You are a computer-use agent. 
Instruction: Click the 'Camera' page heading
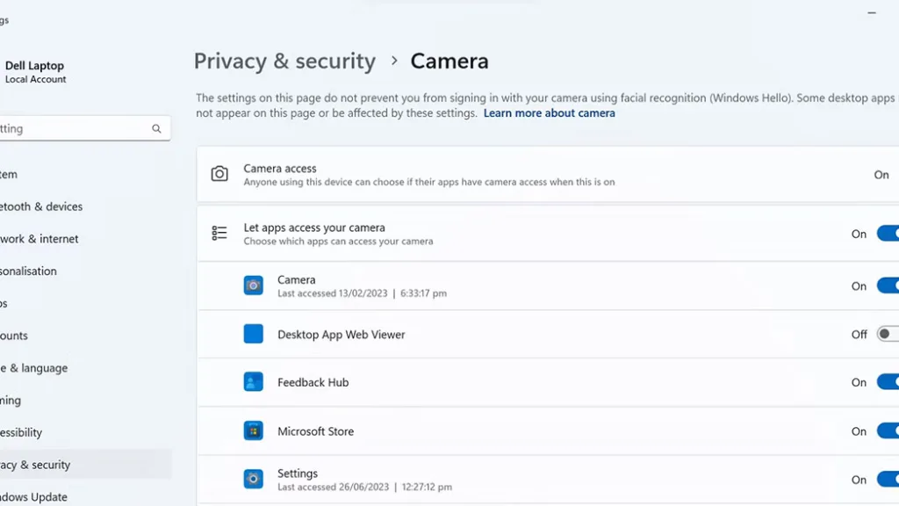449,61
